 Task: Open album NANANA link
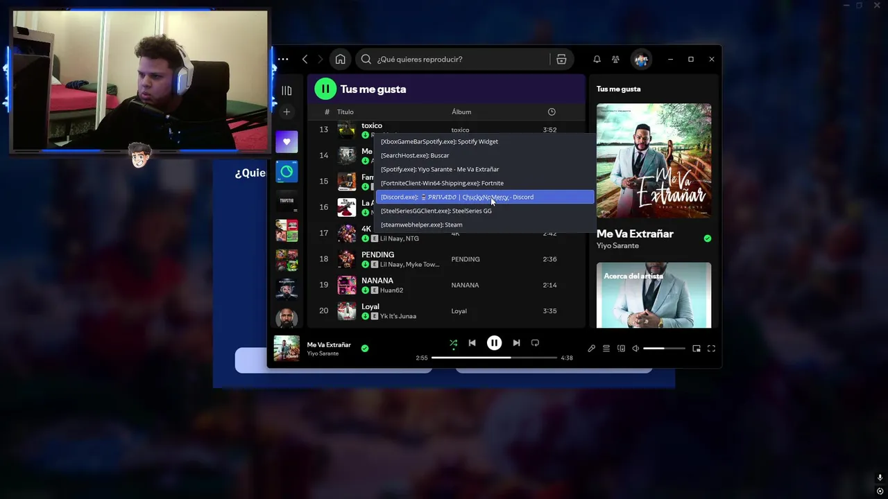465,285
